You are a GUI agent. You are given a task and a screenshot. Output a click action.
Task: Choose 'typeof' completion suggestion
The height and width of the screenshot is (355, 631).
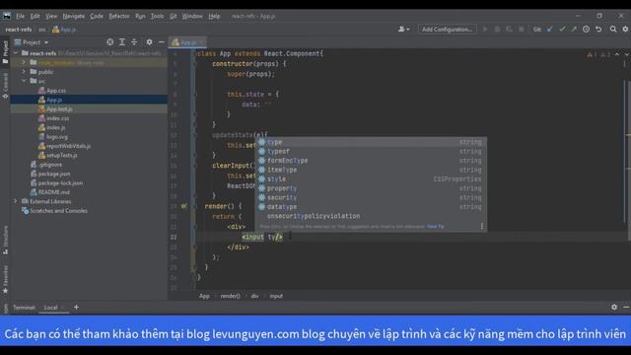coord(371,151)
